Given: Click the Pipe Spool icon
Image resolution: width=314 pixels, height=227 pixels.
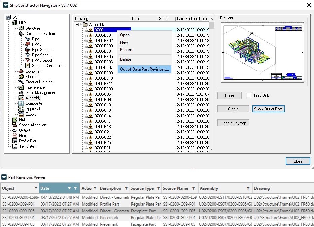Looking at the screenshot, I should 28,55.
